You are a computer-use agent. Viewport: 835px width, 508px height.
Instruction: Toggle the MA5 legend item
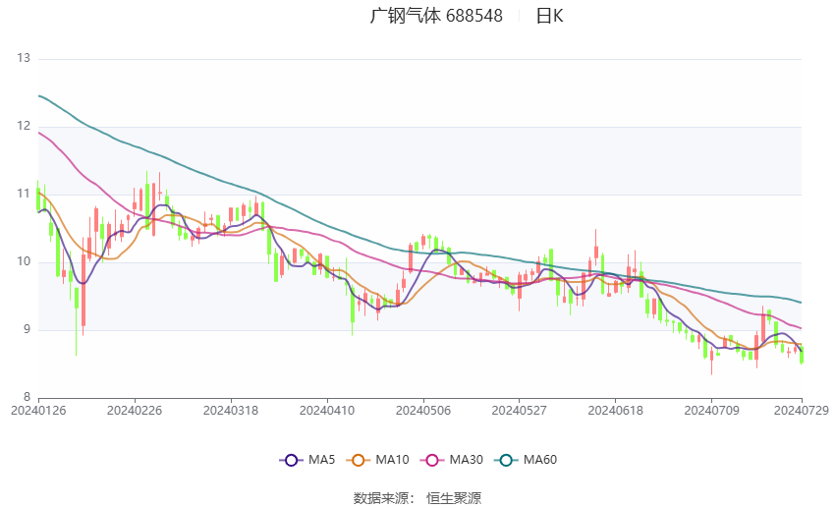[307, 460]
